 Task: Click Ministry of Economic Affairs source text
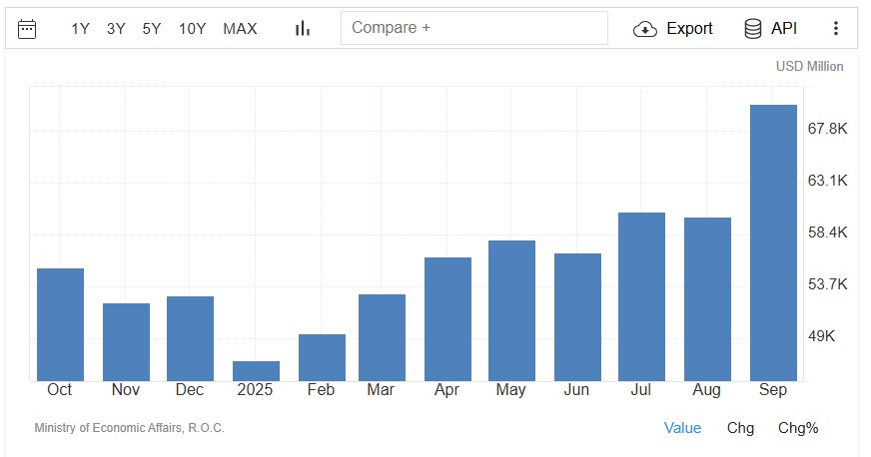(129, 428)
